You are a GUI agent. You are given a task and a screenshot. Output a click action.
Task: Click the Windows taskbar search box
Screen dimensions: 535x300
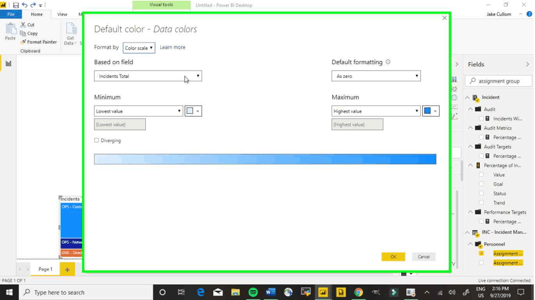pyautogui.click(x=85, y=292)
